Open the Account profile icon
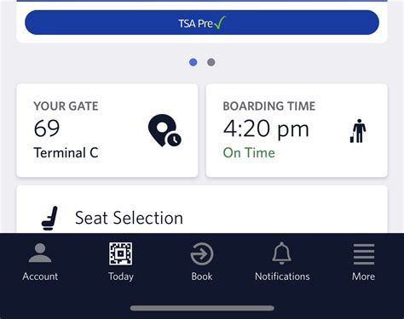This screenshot has width=404, height=319. coord(40,253)
